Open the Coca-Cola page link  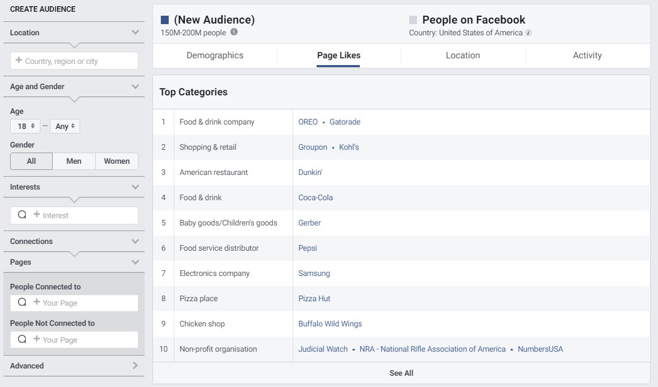(x=315, y=197)
